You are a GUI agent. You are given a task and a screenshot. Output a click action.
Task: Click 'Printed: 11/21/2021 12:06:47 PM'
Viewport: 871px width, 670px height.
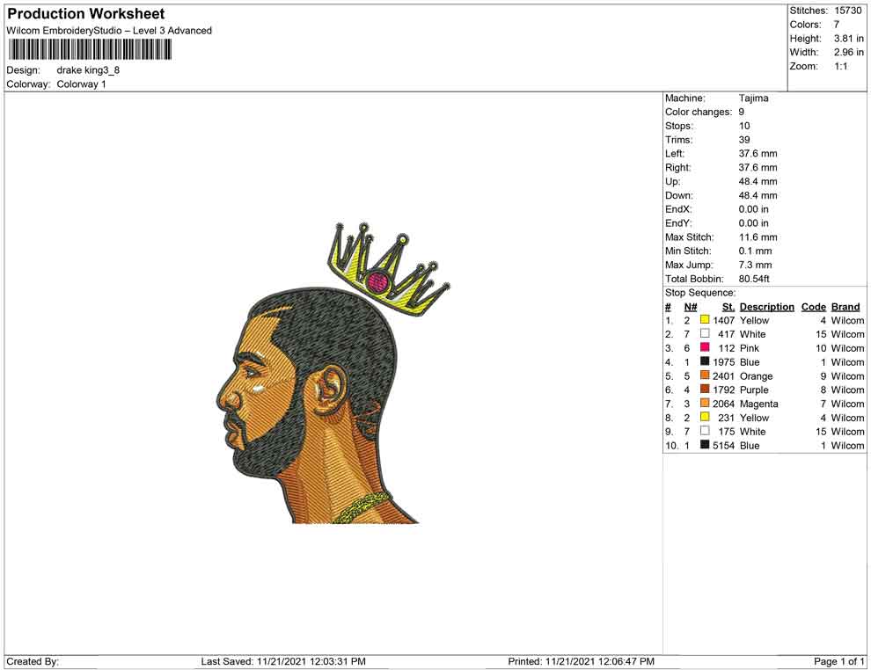(581, 662)
